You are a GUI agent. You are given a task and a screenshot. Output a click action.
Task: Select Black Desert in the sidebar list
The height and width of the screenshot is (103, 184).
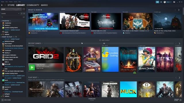8,43
